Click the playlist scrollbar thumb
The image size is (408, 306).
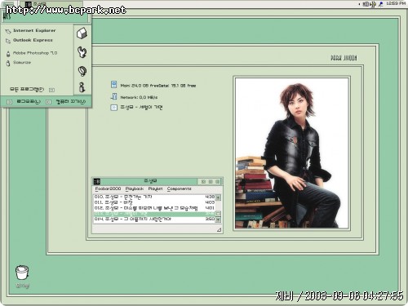pos(218,214)
